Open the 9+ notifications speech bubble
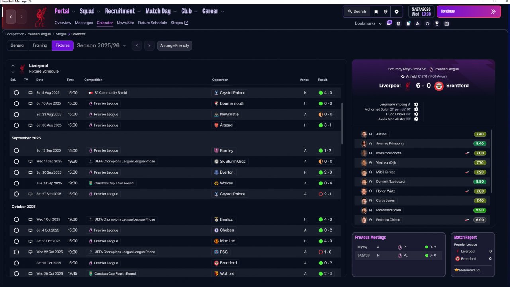 click(389, 23)
